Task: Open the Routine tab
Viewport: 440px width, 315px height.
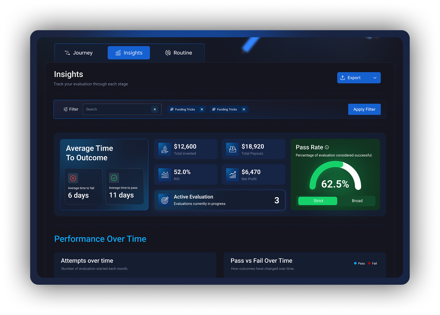Action: pos(179,53)
